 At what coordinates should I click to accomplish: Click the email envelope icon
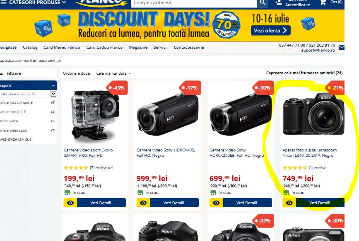(x=342, y=47)
